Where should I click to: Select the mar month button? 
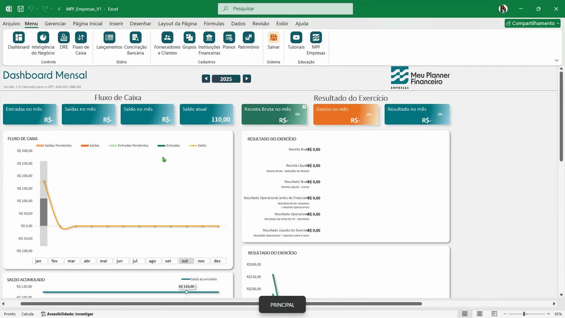72,261
